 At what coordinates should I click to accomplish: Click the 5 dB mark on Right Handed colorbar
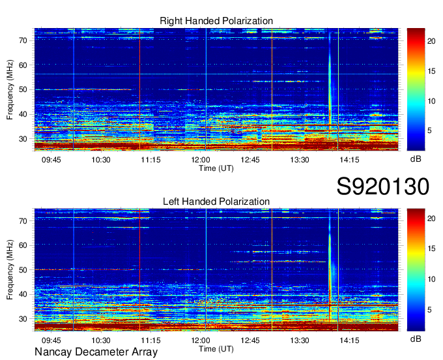(x=429, y=130)
